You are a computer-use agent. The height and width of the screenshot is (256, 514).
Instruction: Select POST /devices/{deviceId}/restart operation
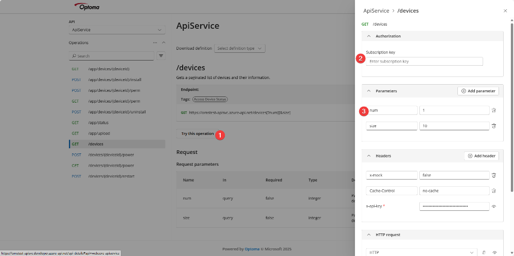tap(111, 176)
